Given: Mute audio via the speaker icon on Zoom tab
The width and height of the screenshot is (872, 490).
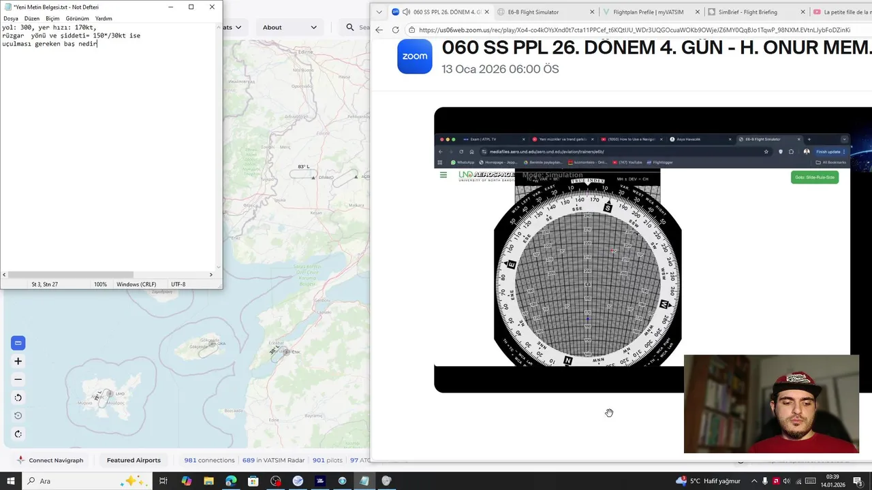Looking at the screenshot, I should coord(406,12).
